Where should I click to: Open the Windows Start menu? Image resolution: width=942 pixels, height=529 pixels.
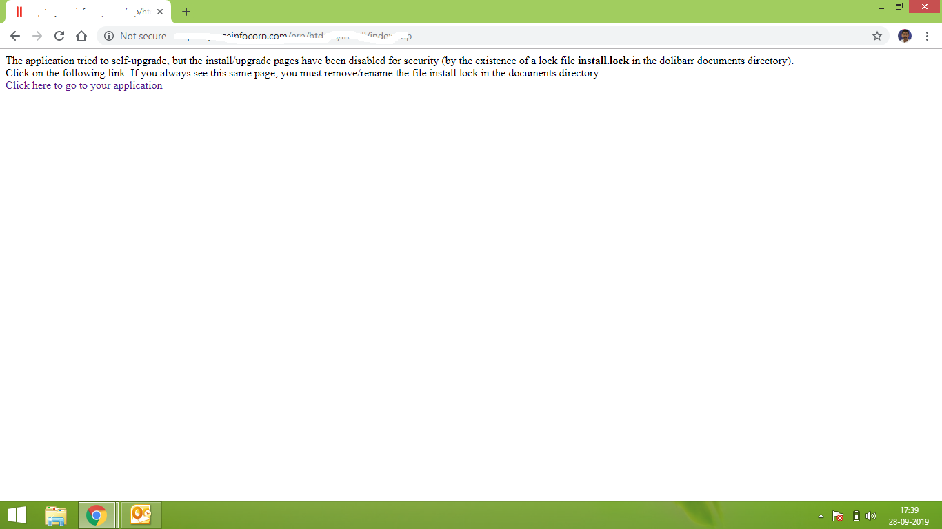17,515
